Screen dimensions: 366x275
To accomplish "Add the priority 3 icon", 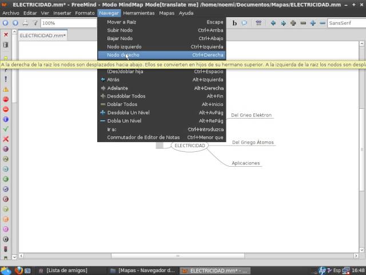I will [6, 169].
